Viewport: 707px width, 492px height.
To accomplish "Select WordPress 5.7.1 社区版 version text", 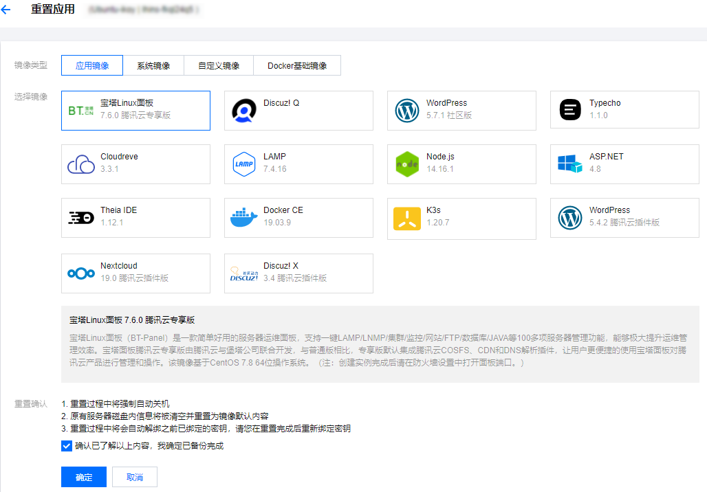I will (x=449, y=115).
